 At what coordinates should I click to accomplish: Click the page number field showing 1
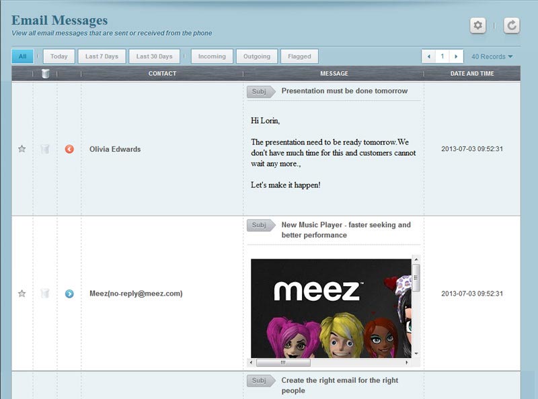click(441, 56)
